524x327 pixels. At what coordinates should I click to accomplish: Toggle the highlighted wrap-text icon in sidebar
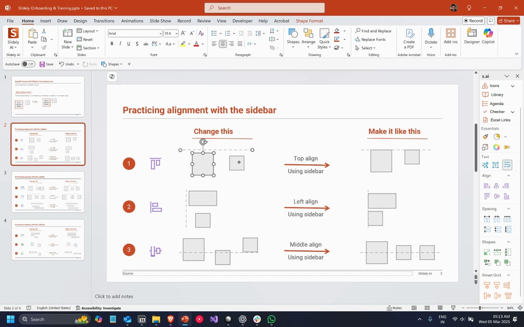click(507, 165)
